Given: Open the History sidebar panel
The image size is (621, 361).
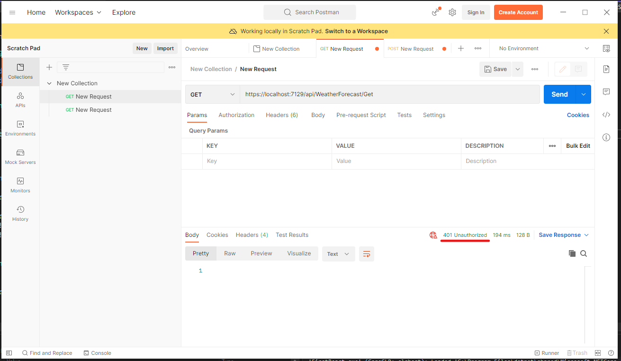Looking at the screenshot, I should coord(20,214).
